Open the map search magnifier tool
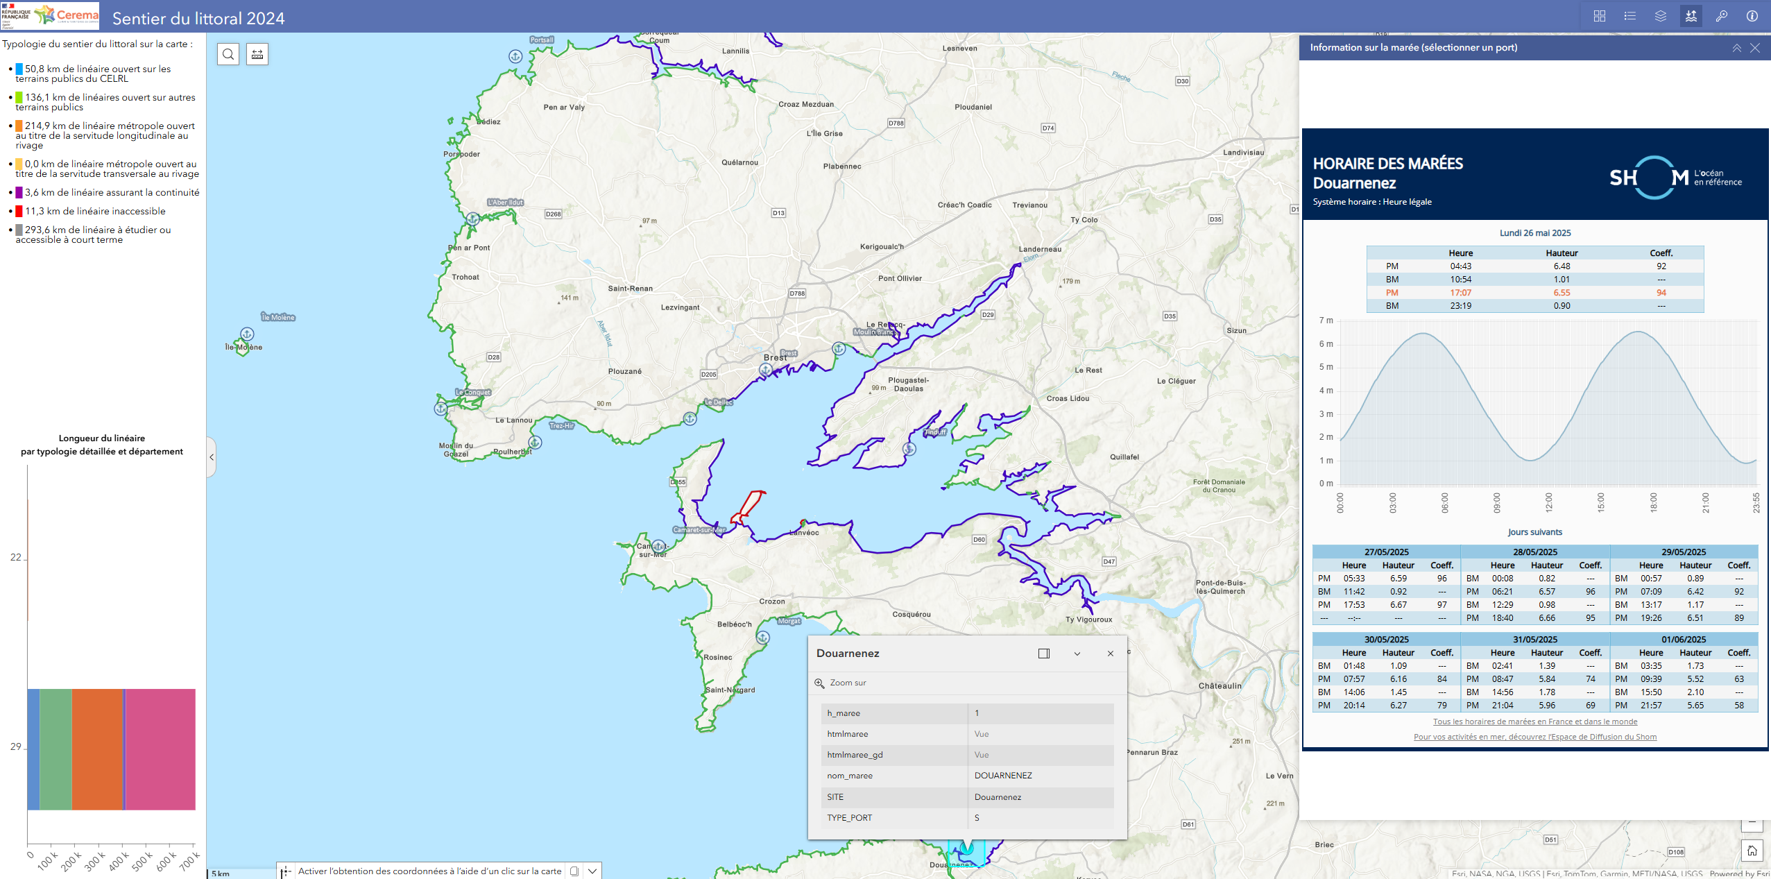Image resolution: width=1771 pixels, height=879 pixels. coord(228,54)
